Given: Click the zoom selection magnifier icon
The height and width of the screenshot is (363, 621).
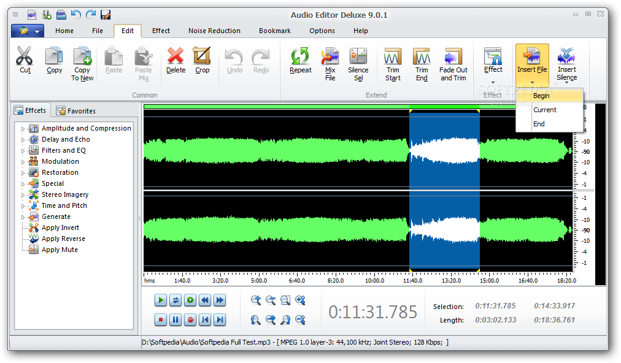Looking at the screenshot, I should pos(285,300).
